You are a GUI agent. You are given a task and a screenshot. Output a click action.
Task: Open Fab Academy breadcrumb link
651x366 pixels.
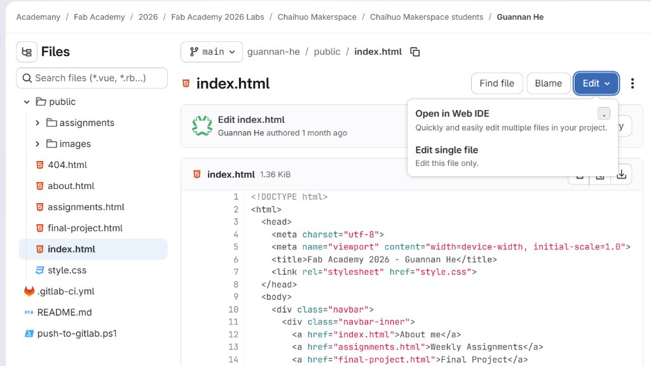[99, 17]
